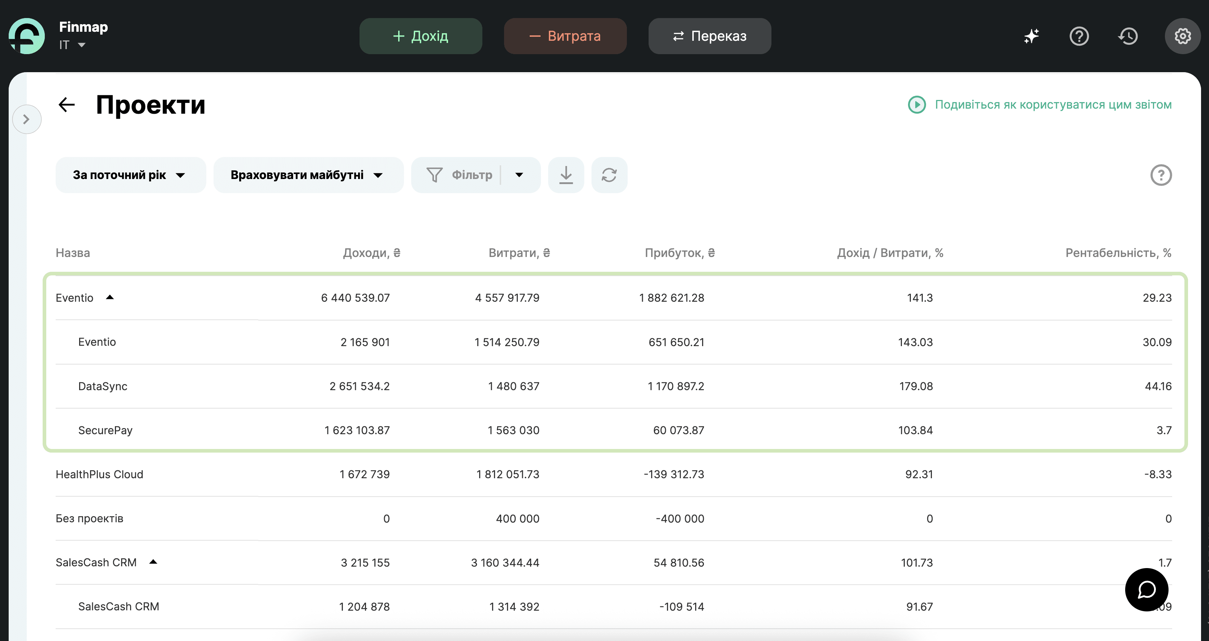Open the За поточний рік period dropdown
1209x641 pixels.
(x=130, y=175)
